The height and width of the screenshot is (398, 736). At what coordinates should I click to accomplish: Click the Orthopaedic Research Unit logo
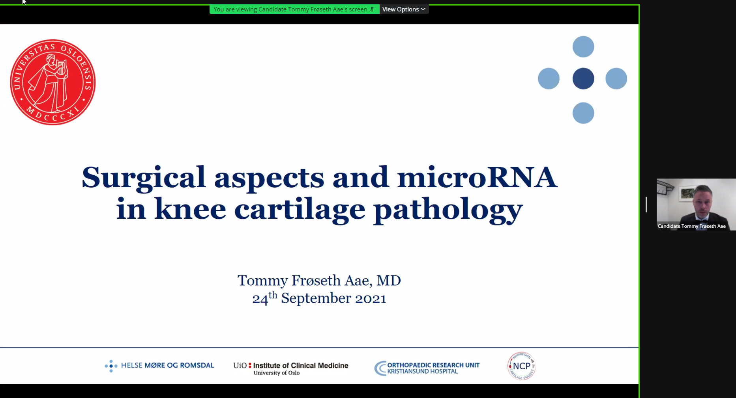(x=427, y=368)
